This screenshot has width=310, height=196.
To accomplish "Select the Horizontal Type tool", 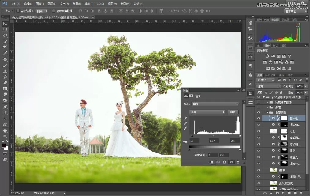I will click(x=5, y=112).
